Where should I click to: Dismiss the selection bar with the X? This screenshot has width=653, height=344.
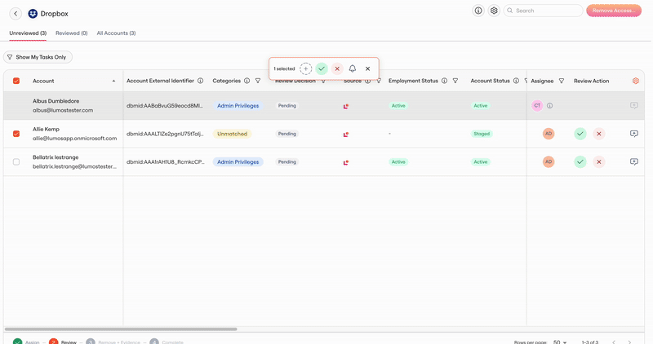pyautogui.click(x=368, y=68)
